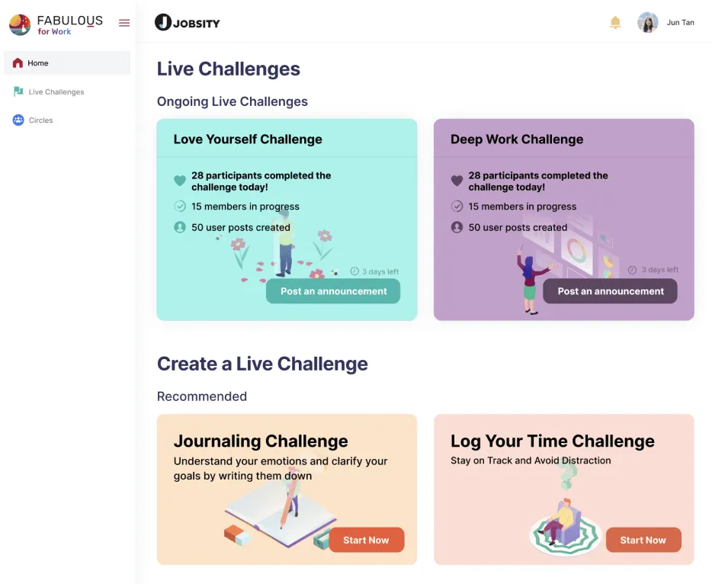The image size is (712, 584).
Task: Click the notification bell icon
Action: point(615,23)
